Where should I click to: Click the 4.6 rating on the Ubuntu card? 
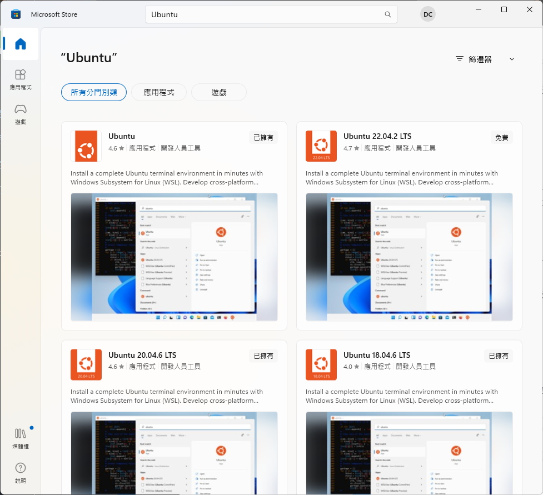tap(116, 148)
